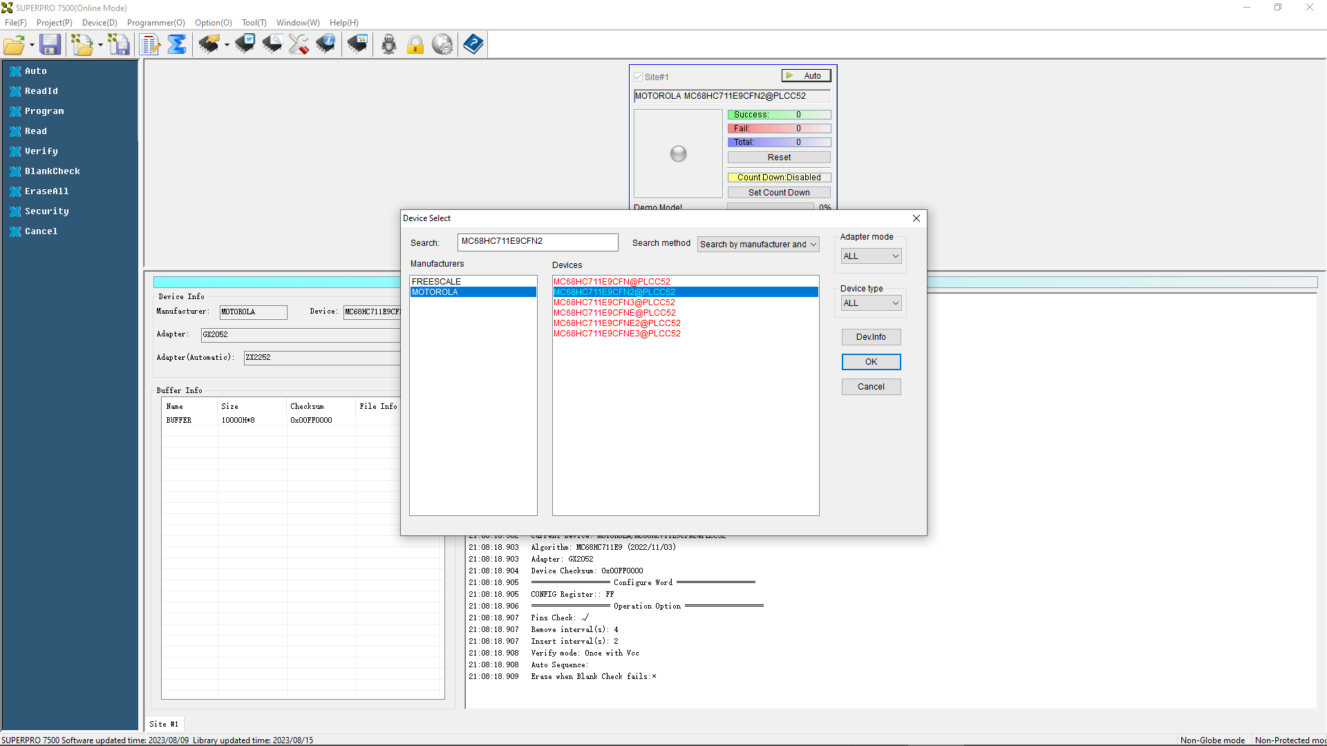Click the yellow padlock icon
1327x746 pixels.
[x=415, y=45]
